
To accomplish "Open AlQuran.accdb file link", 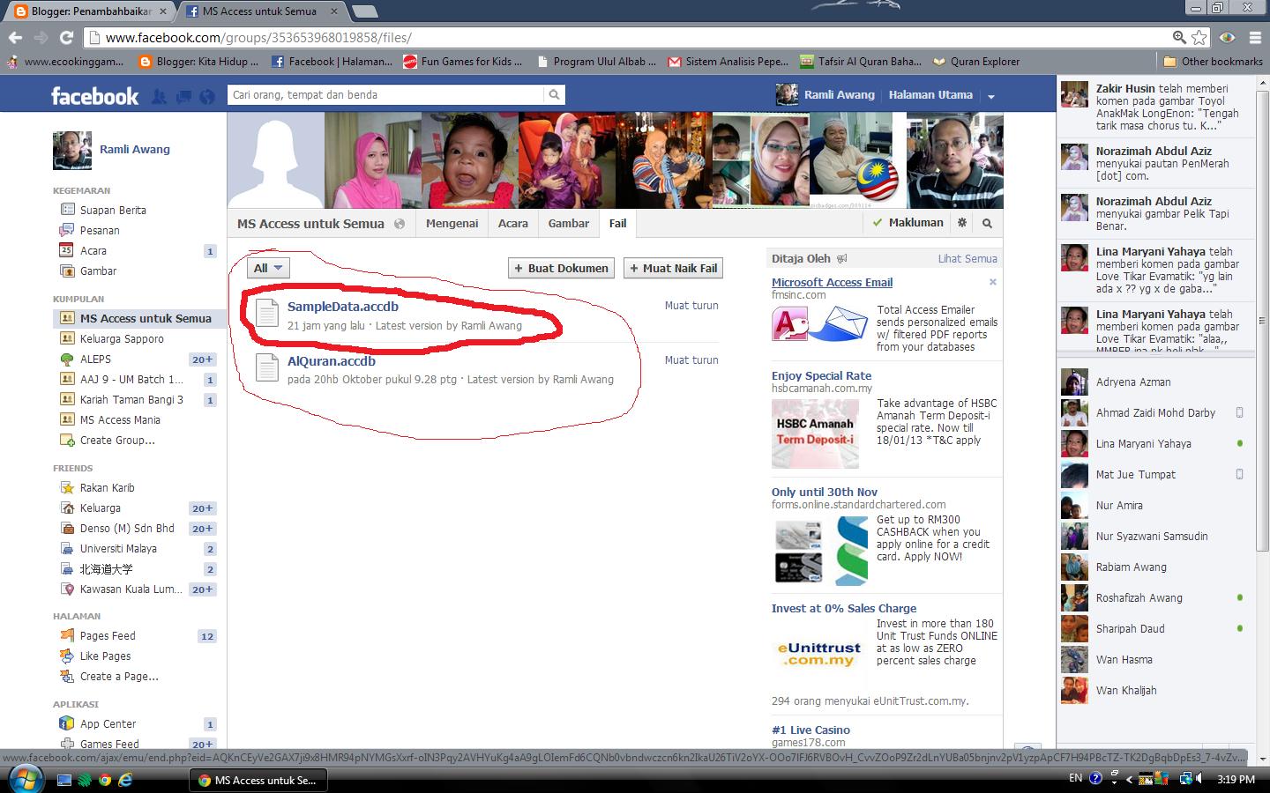I will click(331, 361).
